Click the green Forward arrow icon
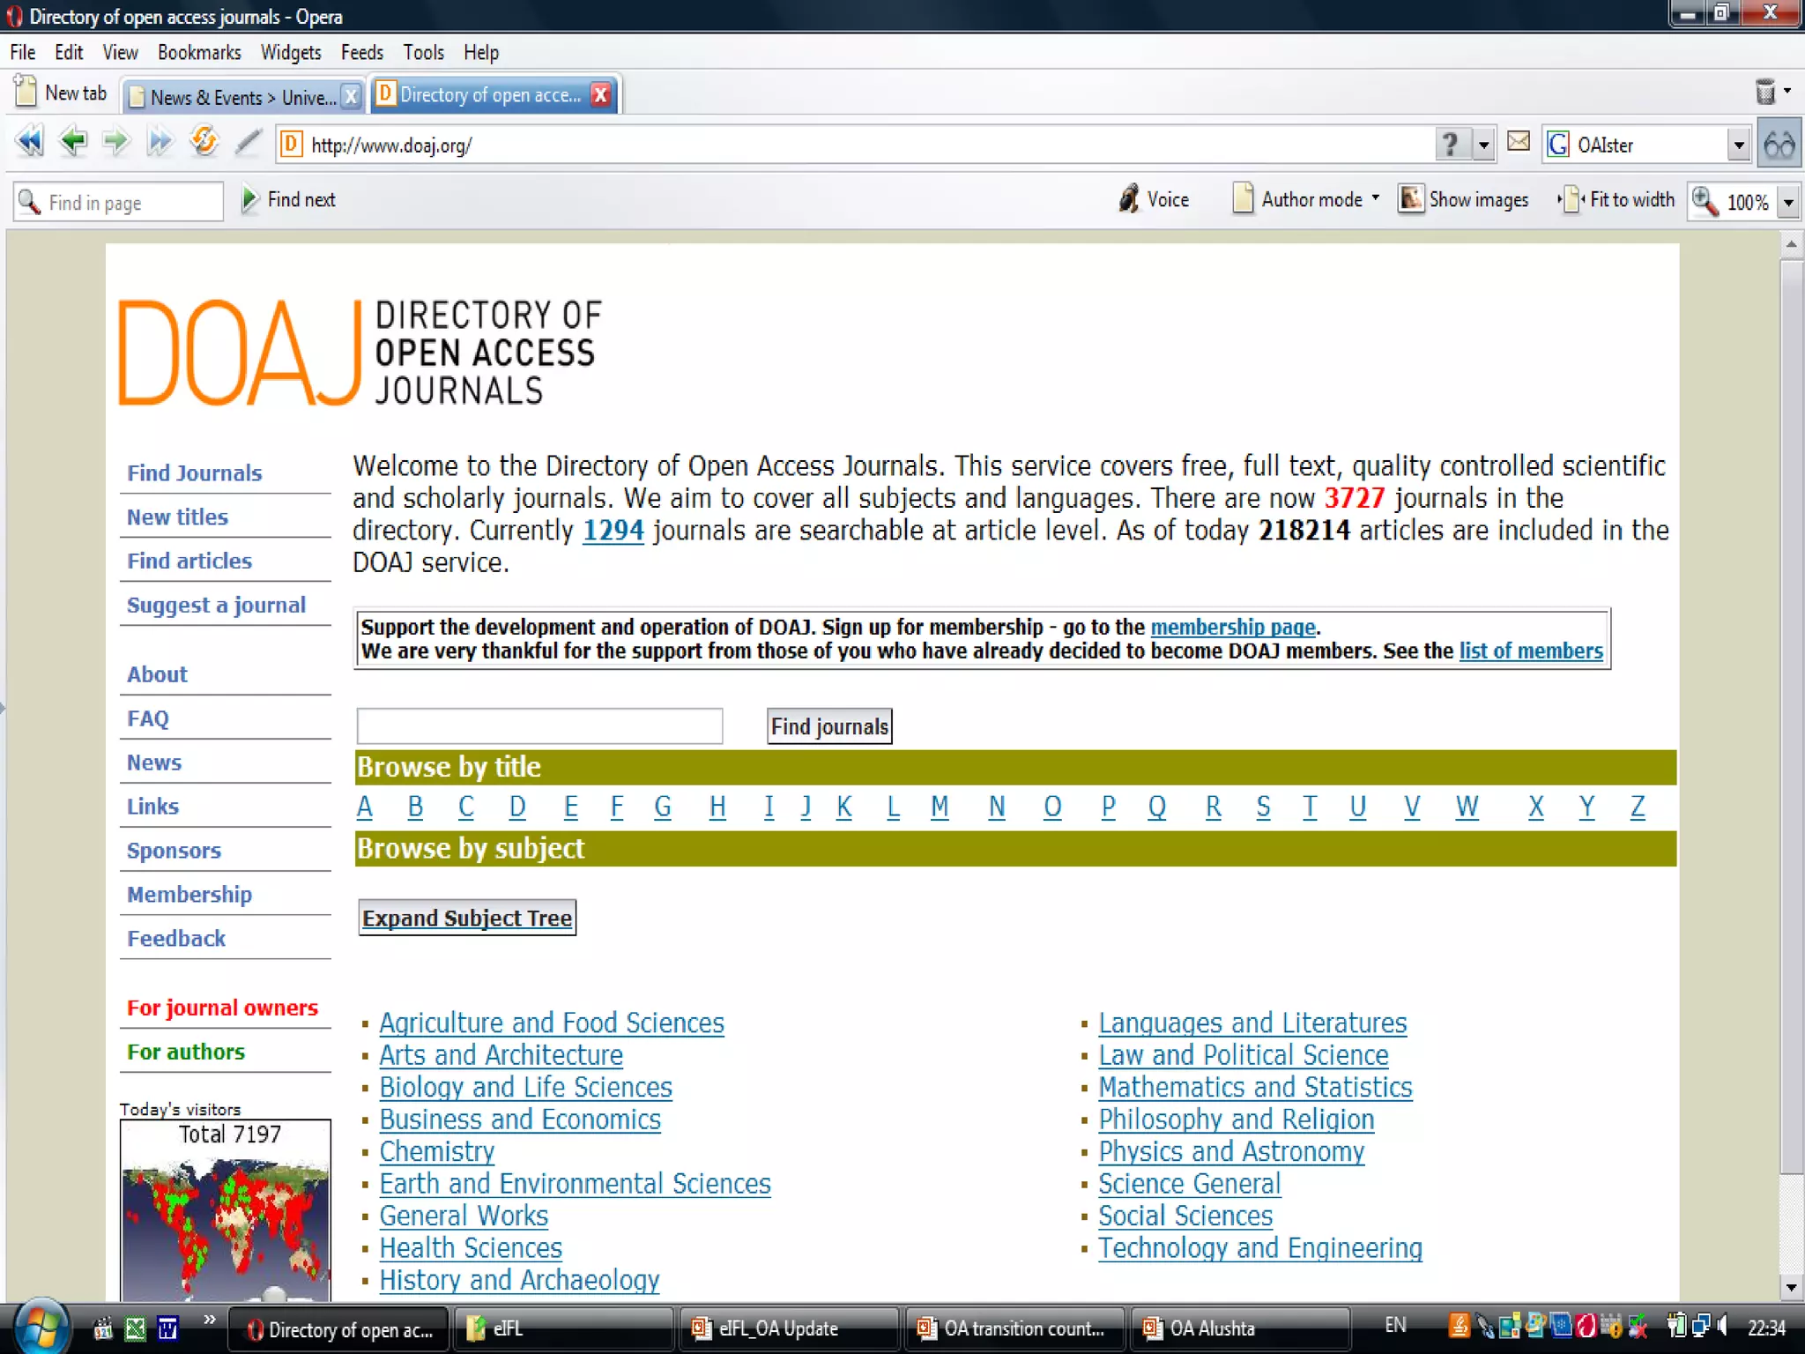 coord(115,141)
